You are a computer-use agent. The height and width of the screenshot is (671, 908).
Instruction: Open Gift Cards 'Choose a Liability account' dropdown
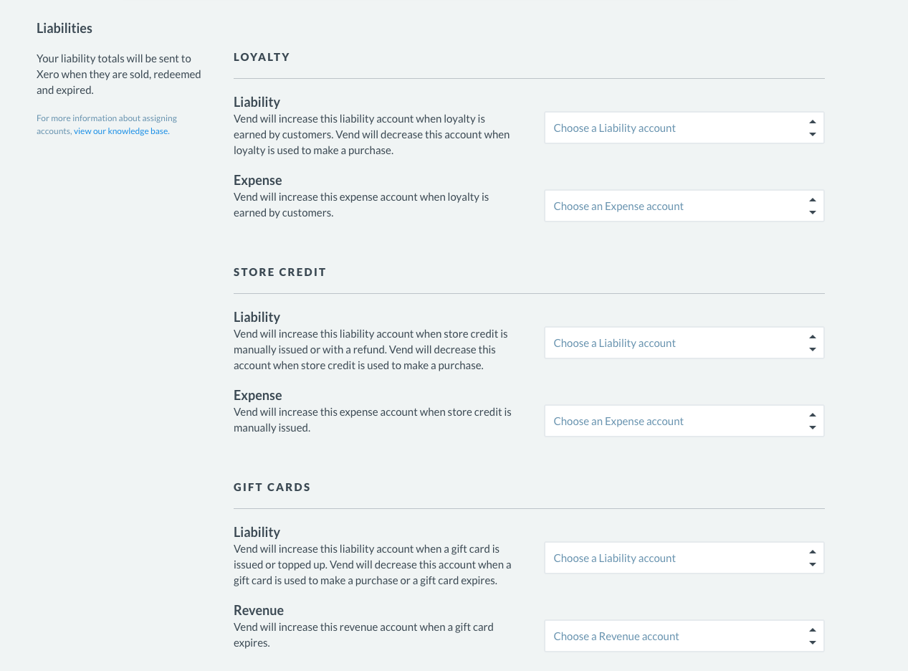684,558
